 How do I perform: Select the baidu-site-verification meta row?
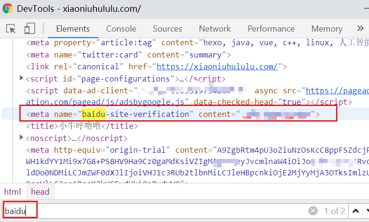pyautogui.click(x=173, y=114)
